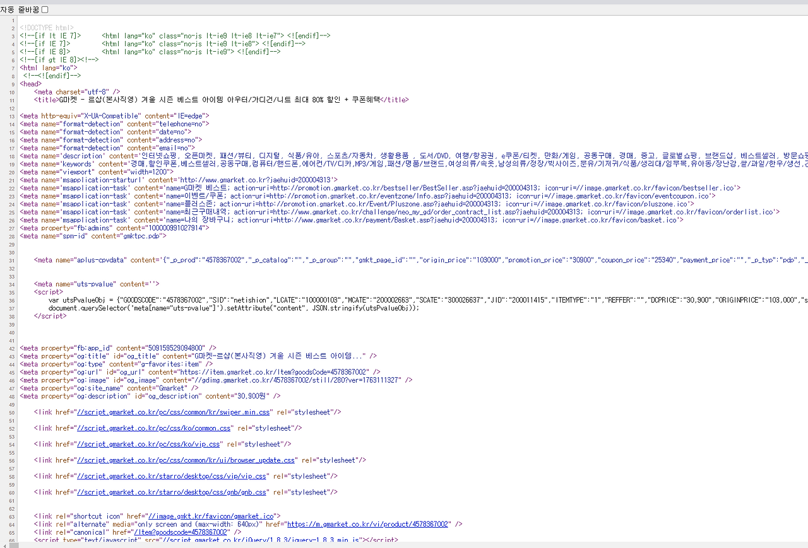Click the format-detection telephone=no meta line
Image resolution: width=808 pixels, height=548 pixels.
click(114, 124)
